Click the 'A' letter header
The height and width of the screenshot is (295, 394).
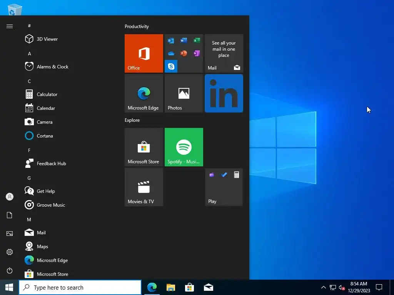coord(29,54)
